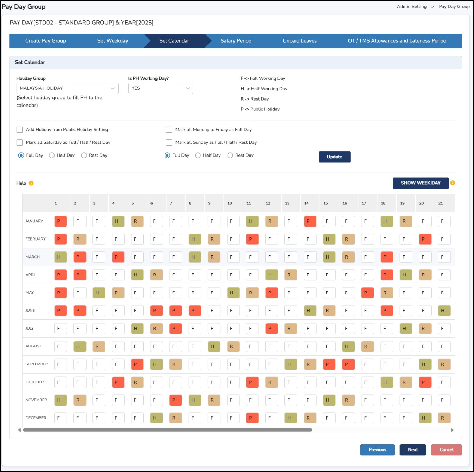Click June 21 half day cell
Viewport: 474px width, 472px height.
point(444,311)
